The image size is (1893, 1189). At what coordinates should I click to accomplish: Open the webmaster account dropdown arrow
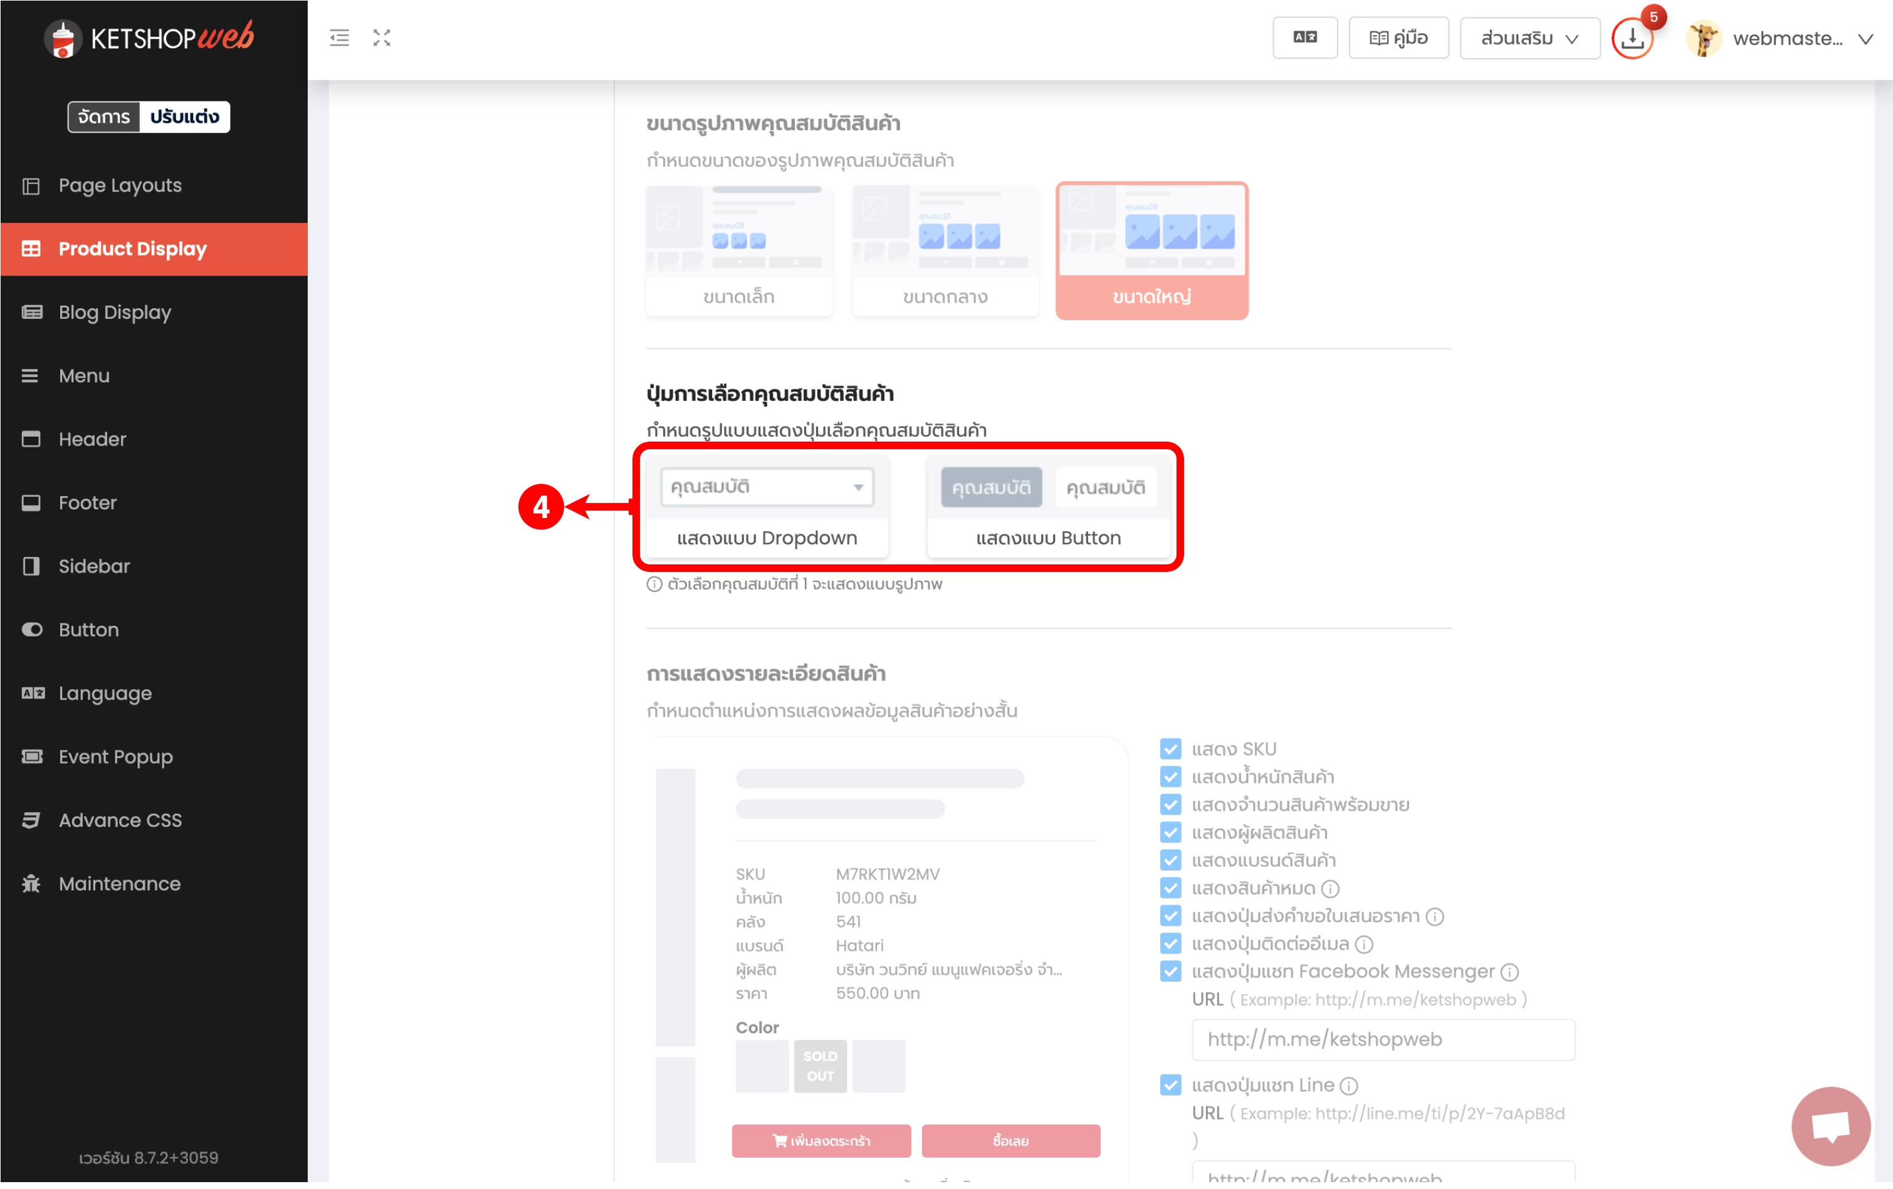coord(1865,38)
